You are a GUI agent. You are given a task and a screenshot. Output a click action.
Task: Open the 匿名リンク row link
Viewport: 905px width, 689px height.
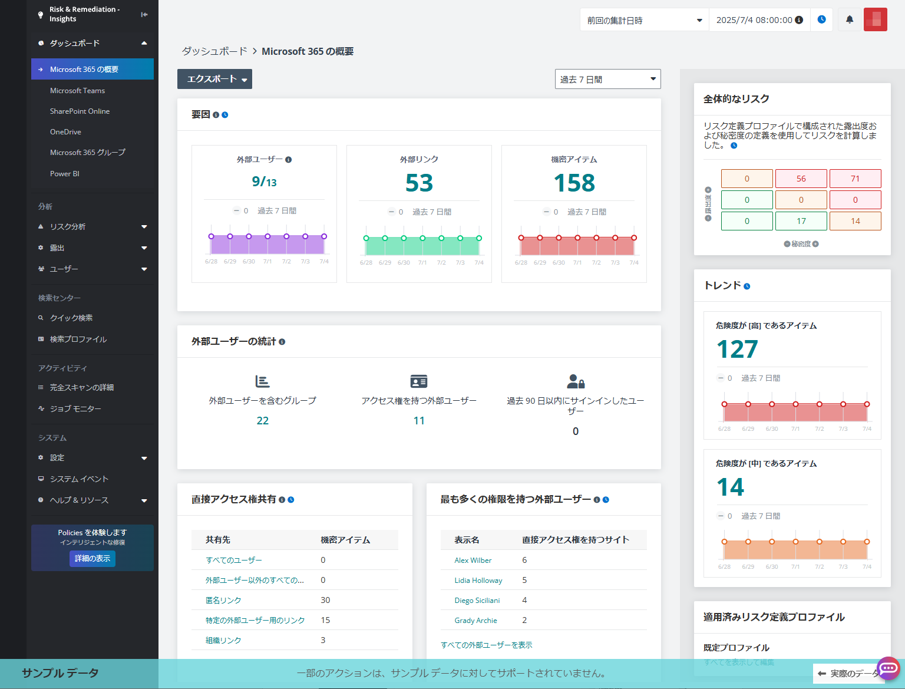click(x=223, y=601)
